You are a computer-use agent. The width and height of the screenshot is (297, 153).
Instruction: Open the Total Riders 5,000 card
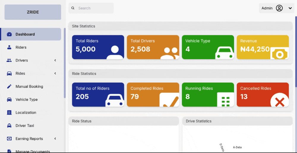(x=98, y=47)
